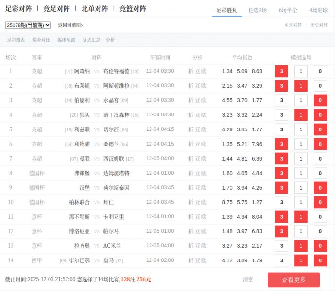
Task: Toggle the 3 pick for 伯恩利 vs 水晶宫
Action: (x=281, y=101)
